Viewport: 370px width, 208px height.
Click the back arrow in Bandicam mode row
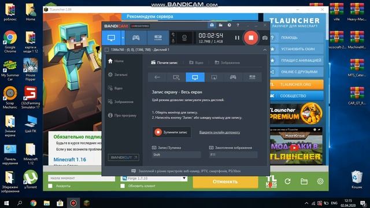(157, 77)
